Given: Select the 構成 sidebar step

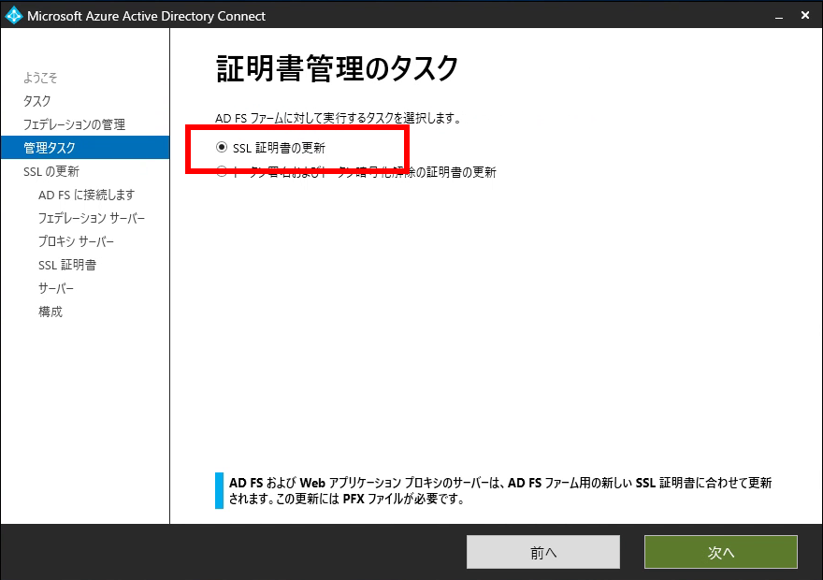Looking at the screenshot, I should 51,312.
